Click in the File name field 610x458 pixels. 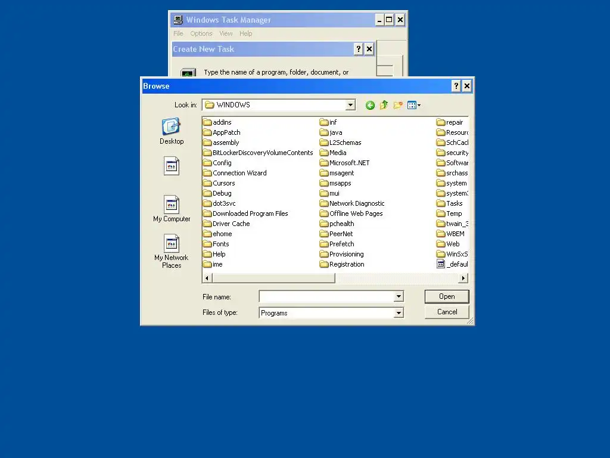327,297
